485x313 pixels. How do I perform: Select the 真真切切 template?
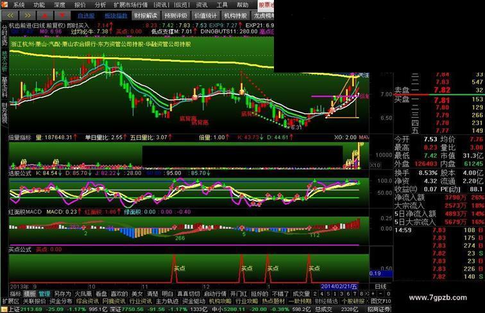[189, 294]
